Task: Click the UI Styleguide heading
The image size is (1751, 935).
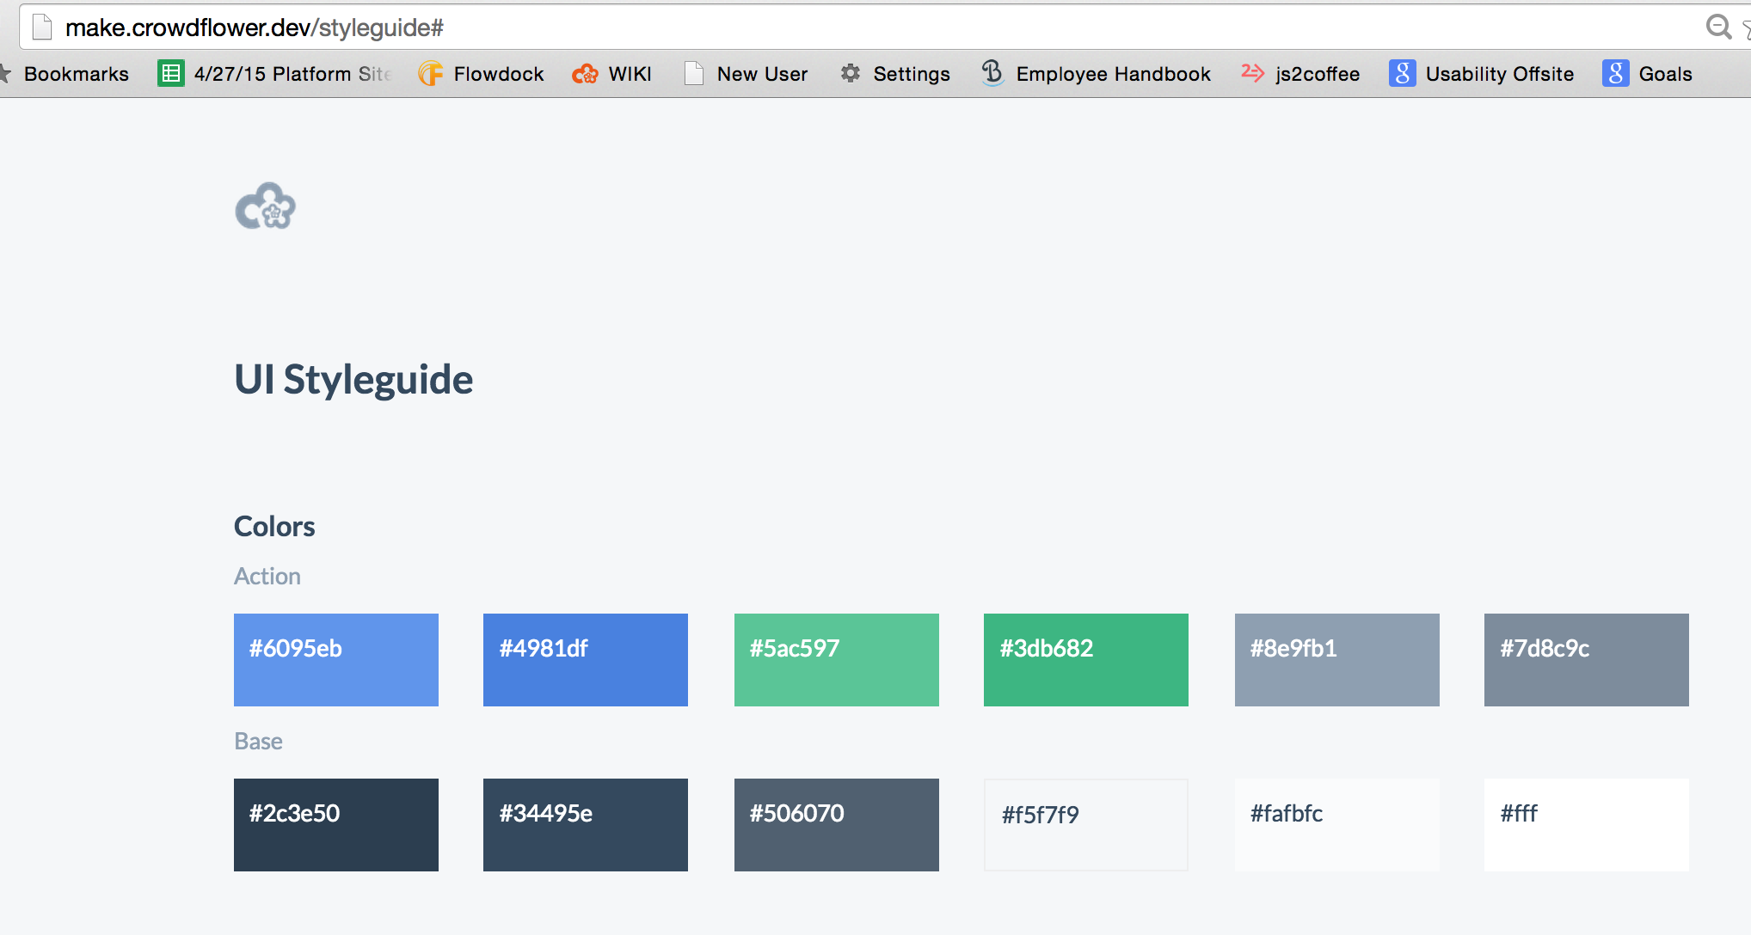Action: tap(353, 380)
